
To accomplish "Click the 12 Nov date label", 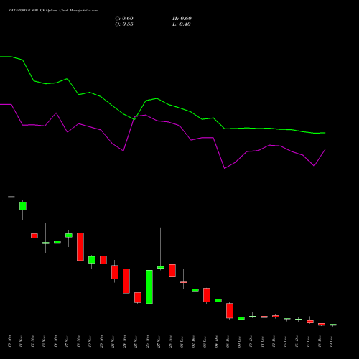I will 33,341.
